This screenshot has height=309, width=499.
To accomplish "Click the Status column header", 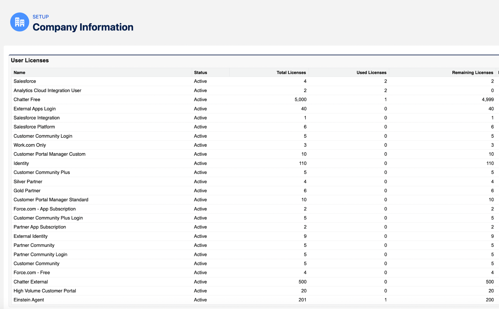I will click(x=201, y=73).
